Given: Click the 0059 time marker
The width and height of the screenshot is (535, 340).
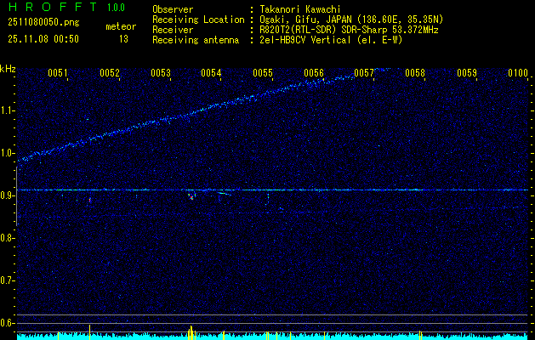Looking at the screenshot, I should coord(467,73).
